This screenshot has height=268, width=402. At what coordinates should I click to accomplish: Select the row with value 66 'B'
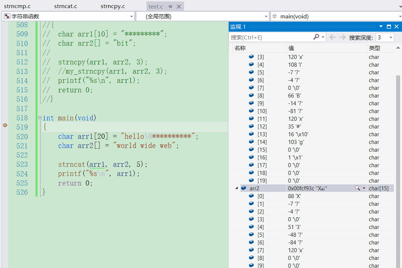[313, 95]
